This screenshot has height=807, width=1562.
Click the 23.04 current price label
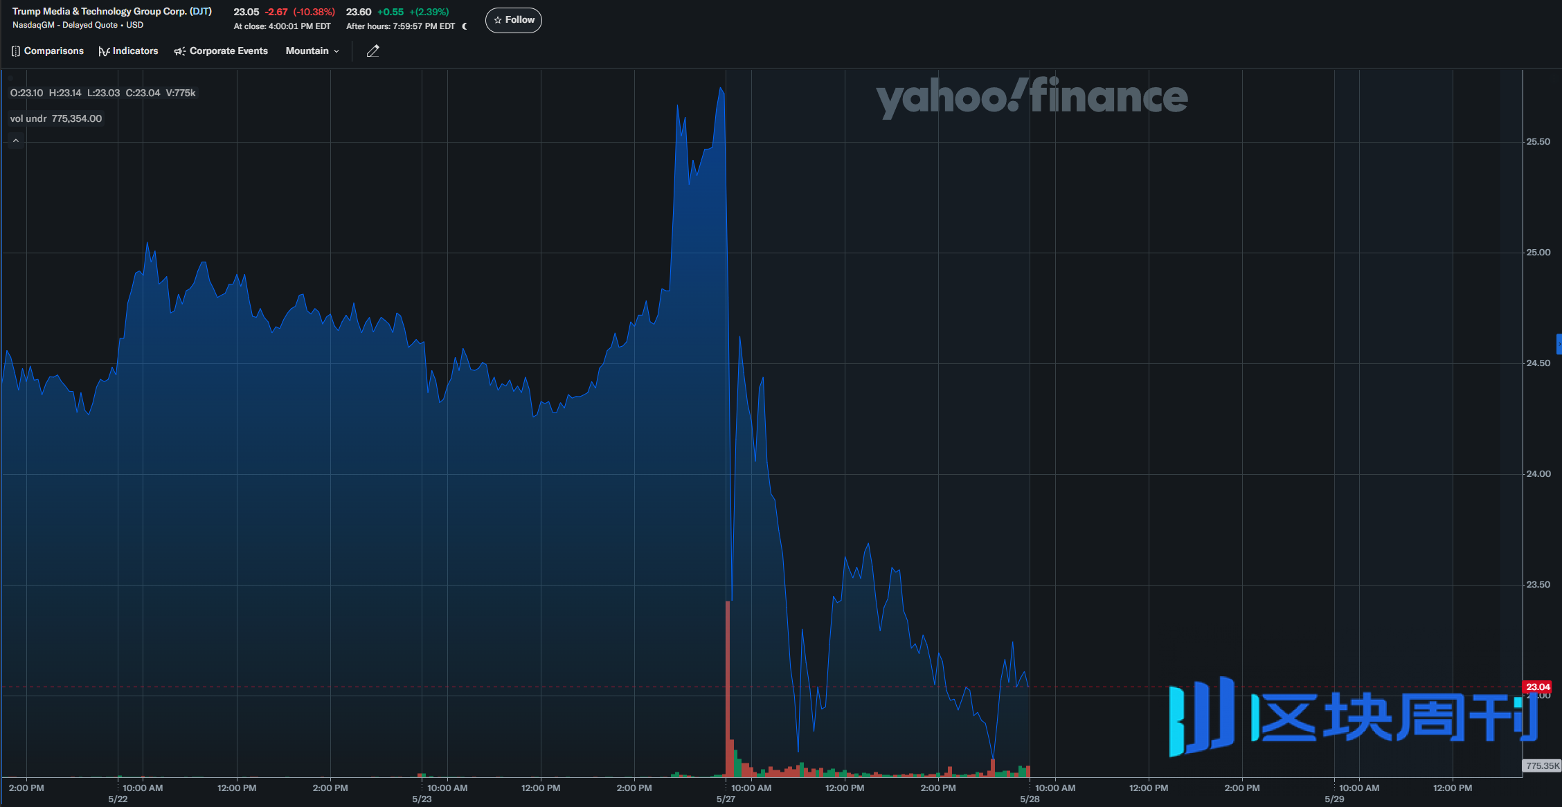1537,687
